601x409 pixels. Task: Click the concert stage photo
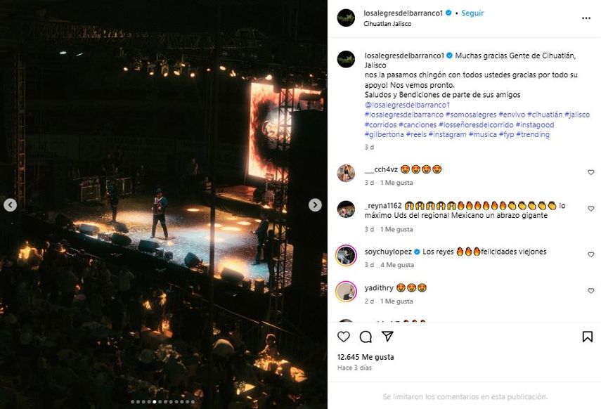[x=163, y=204]
